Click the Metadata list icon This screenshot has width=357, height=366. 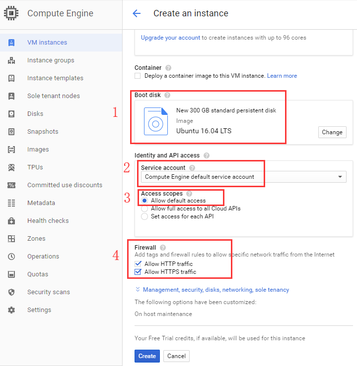tap(11, 203)
